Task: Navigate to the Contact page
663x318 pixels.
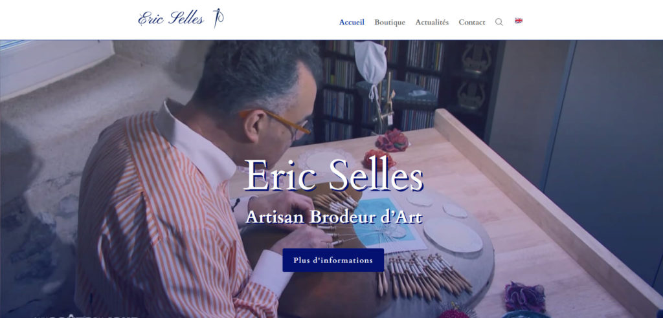Action: [472, 22]
